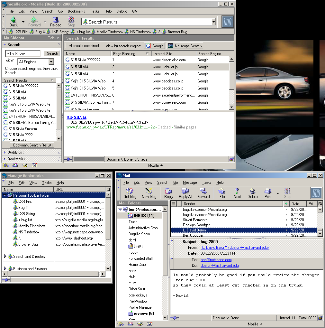Image resolution: width=325 pixels, height=328 pixels.
Task: Click the Back icon in the browser toolbar
Action: (x=14, y=20)
